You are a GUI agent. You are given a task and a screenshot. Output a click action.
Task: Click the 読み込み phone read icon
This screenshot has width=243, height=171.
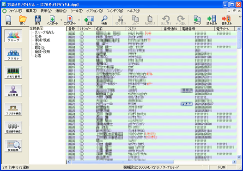point(212,20)
